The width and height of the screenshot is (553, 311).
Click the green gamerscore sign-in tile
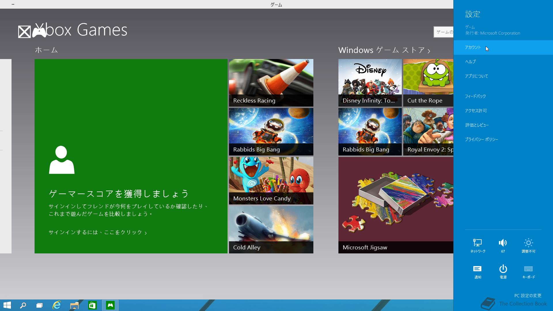pos(131,156)
